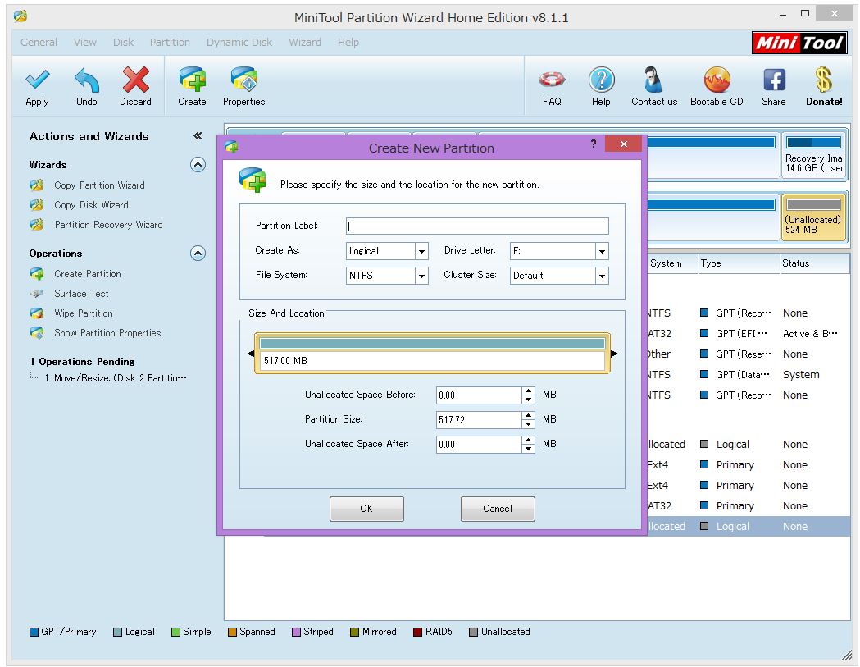Open the Help menu

pyautogui.click(x=348, y=43)
